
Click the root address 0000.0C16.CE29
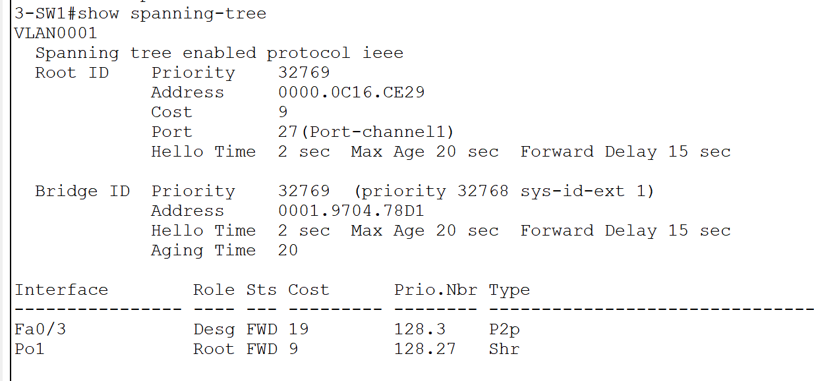point(351,92)
